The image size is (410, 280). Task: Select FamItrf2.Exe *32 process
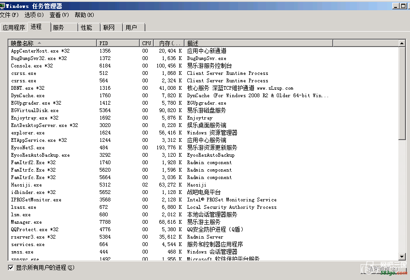click(204, 162)
